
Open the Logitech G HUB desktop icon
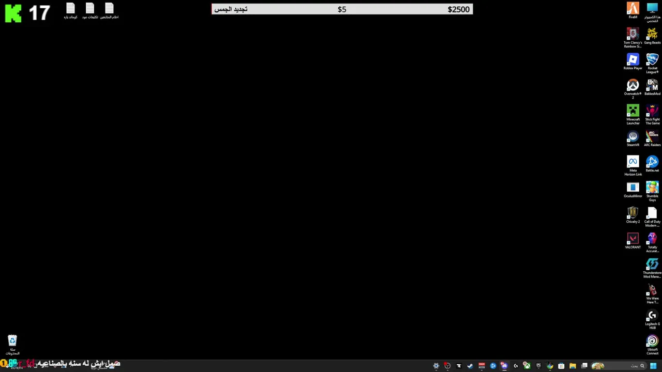[652, 319]
